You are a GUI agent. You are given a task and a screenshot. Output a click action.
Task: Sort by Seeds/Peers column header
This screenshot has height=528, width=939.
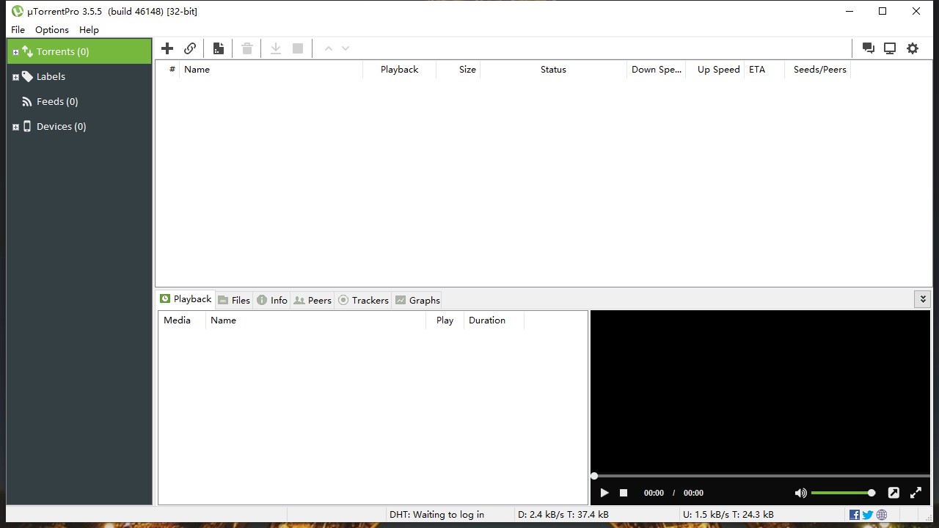(817, 70)
